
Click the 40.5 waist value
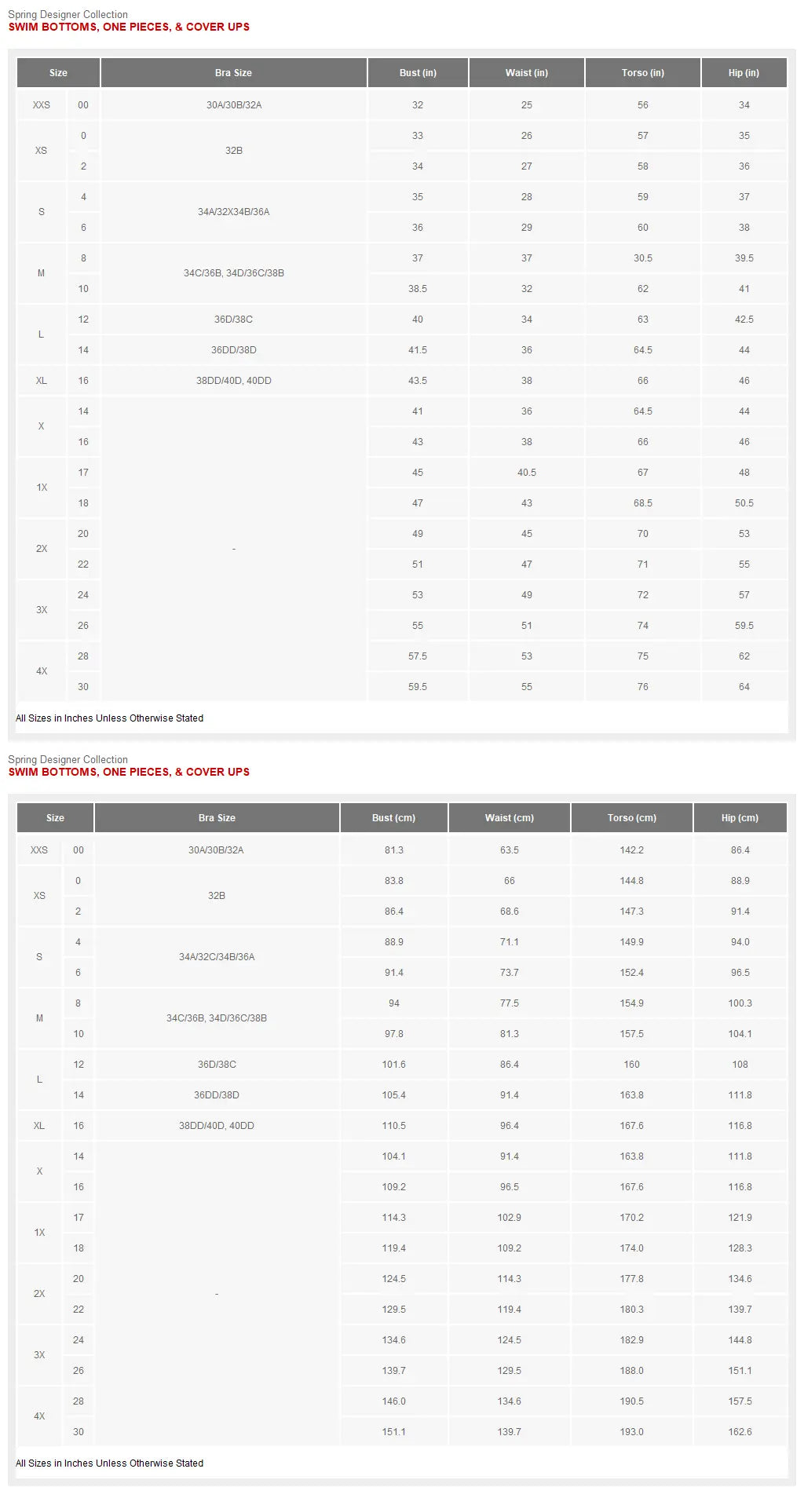(526, 473)
